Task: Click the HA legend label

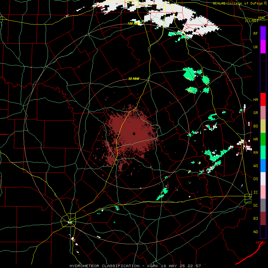Action: tap(255, 100)
